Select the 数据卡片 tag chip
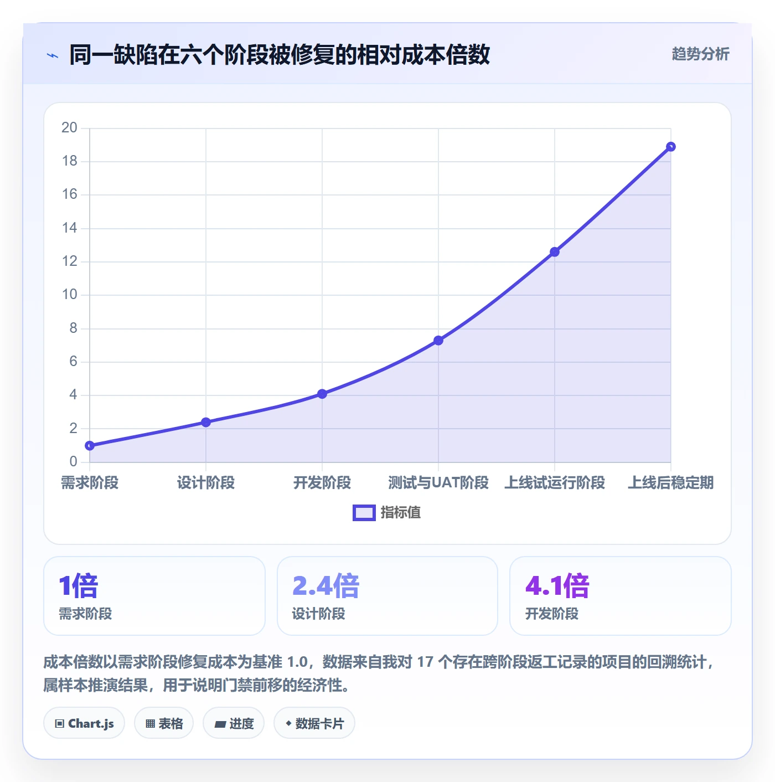This screenshot has width=775, height=782. coord(314,723)
